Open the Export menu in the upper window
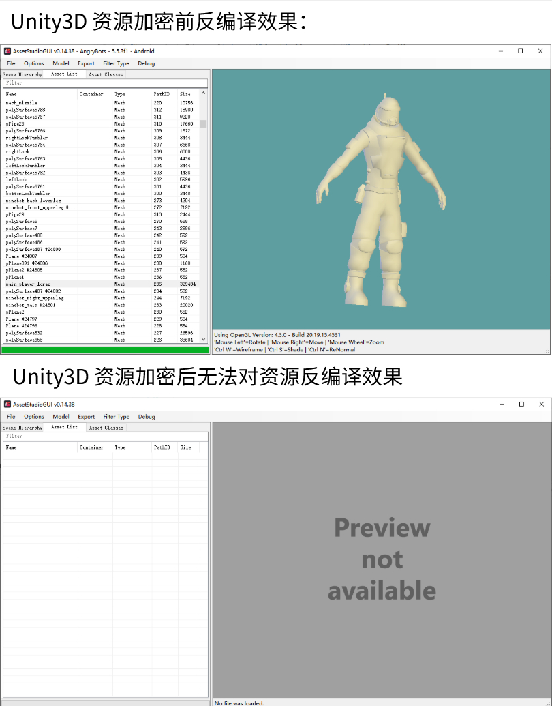The image size is (552, 706). 86,63
